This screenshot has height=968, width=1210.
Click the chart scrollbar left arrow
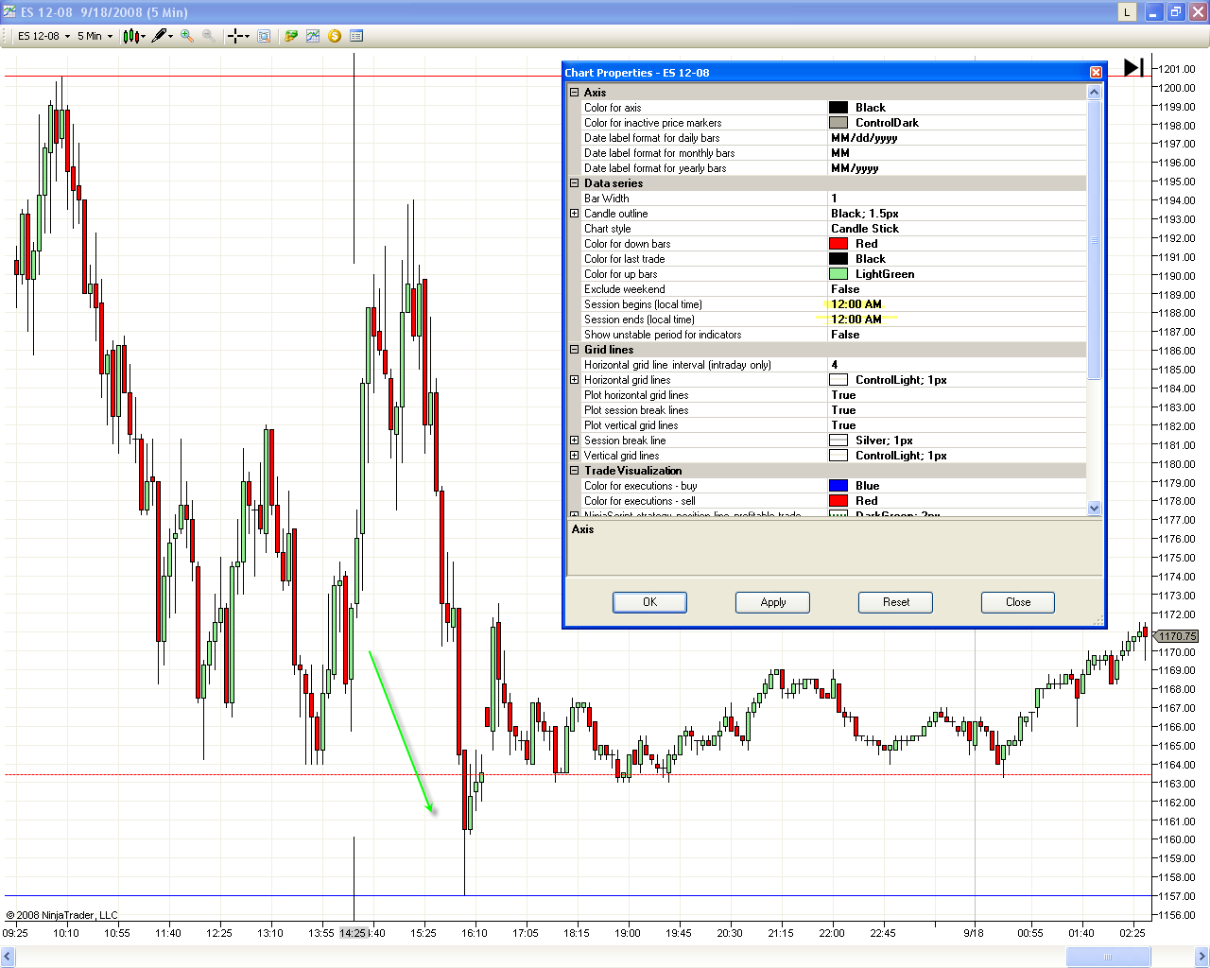tap(9, 957)
